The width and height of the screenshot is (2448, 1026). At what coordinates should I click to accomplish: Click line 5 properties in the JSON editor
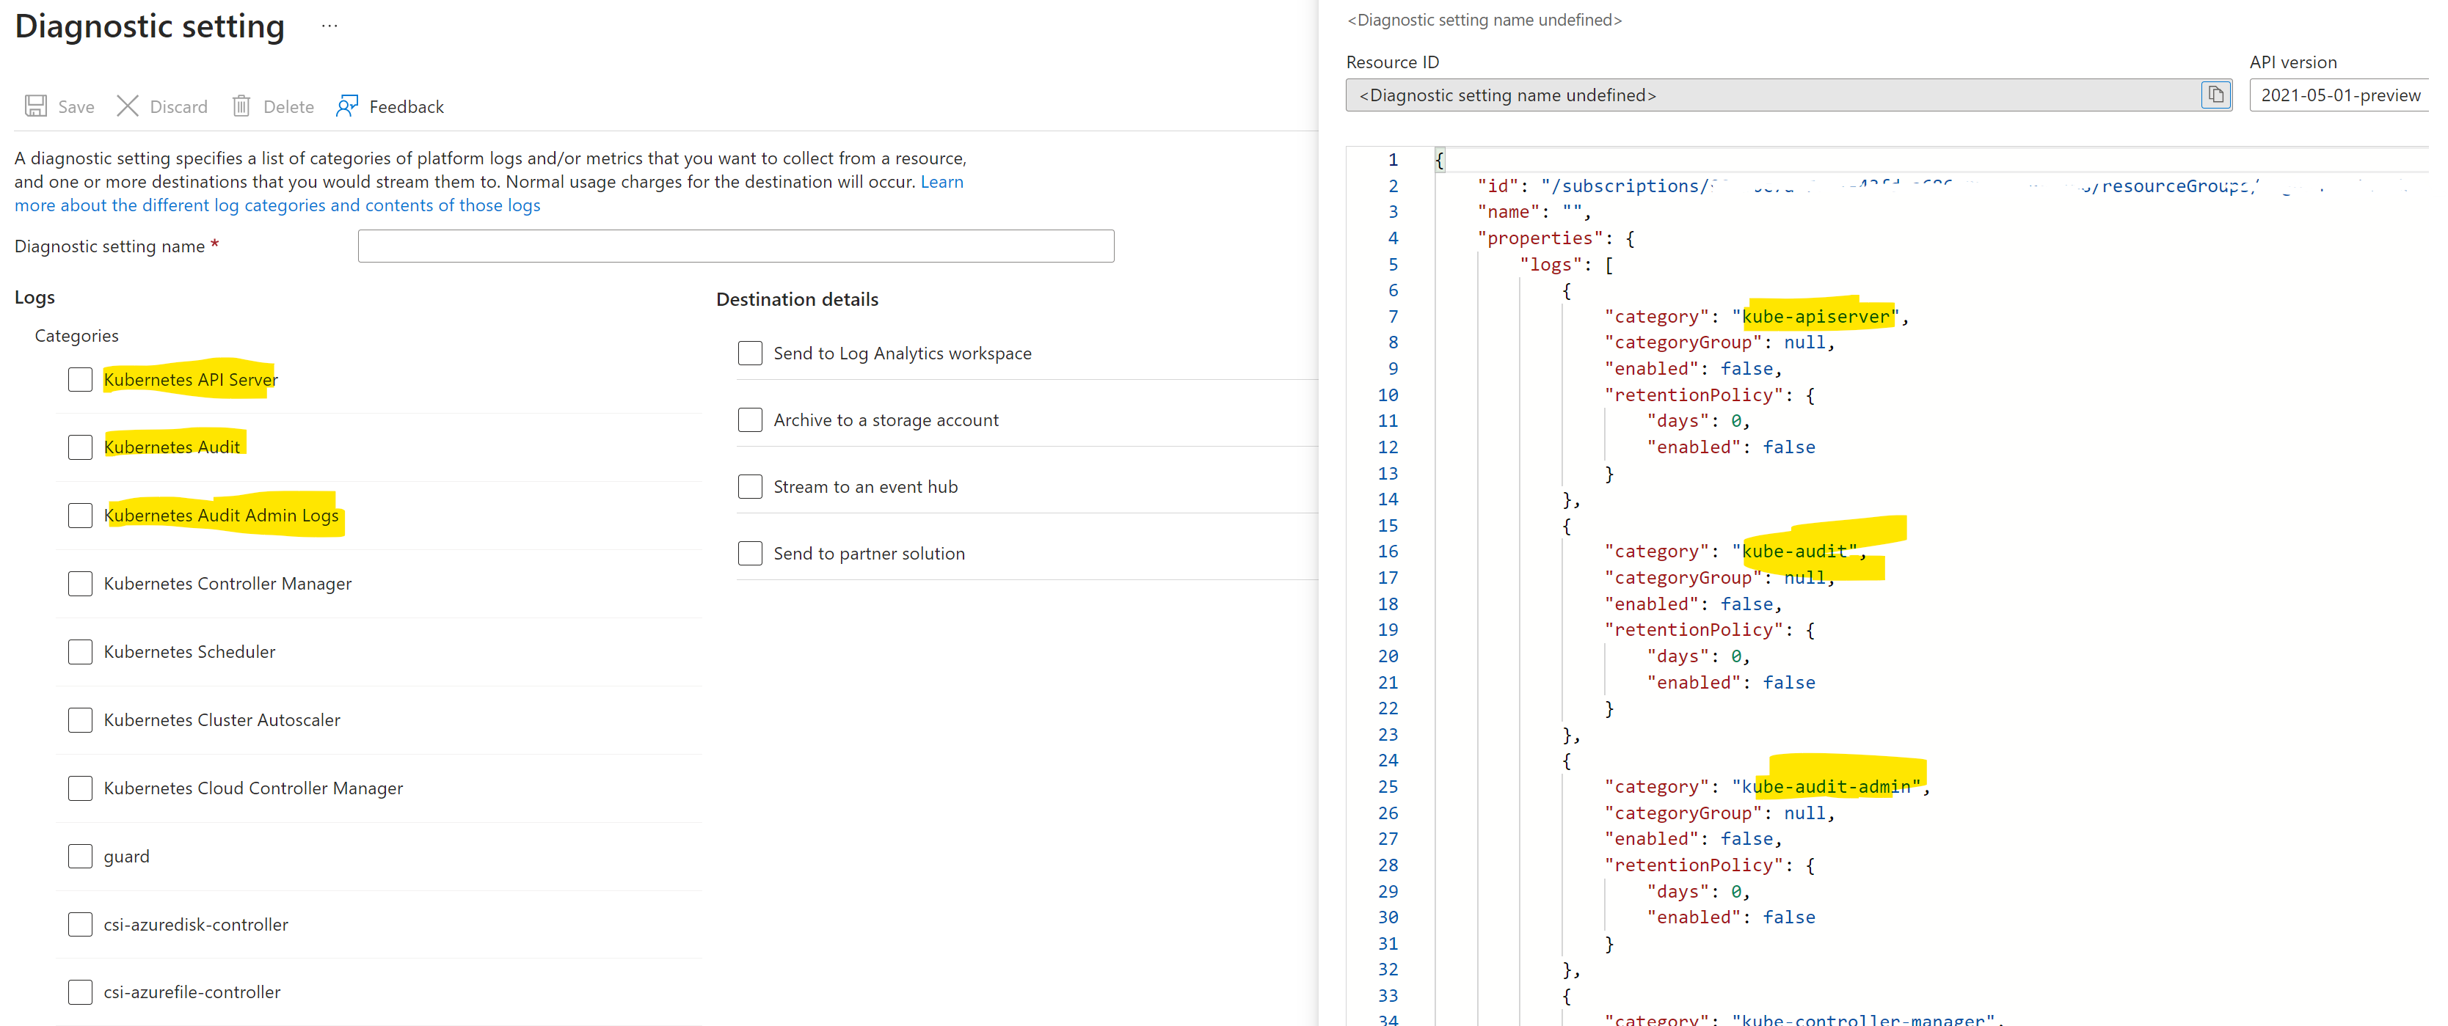click(1539, 238)
